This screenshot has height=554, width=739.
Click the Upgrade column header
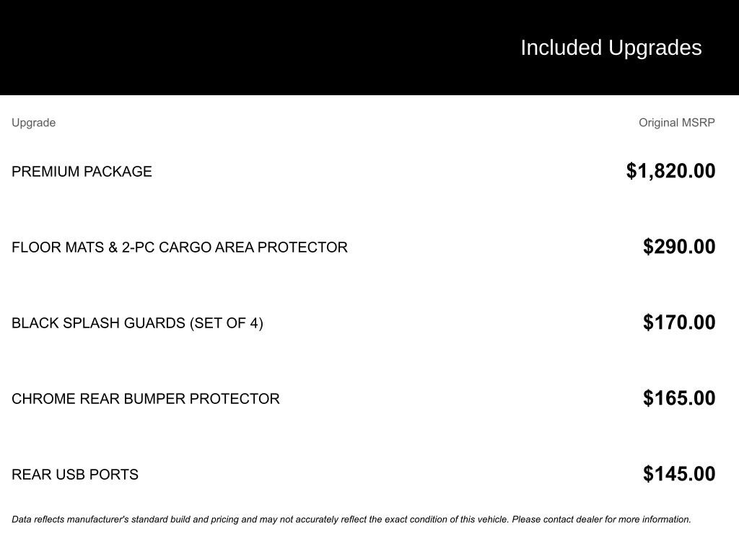pyautogui.click(x=33, y=123)
